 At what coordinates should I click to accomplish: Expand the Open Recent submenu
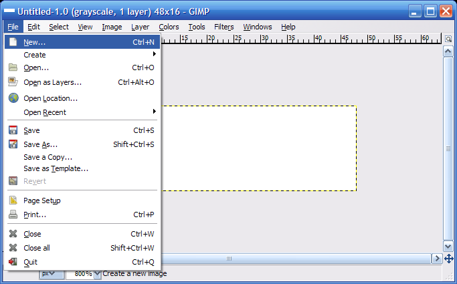tap(82, 112)
